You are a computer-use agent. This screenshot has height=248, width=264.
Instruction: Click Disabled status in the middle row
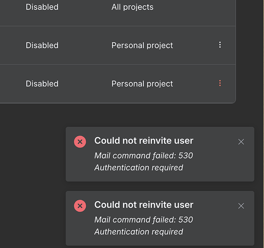[x=42, y=45]
